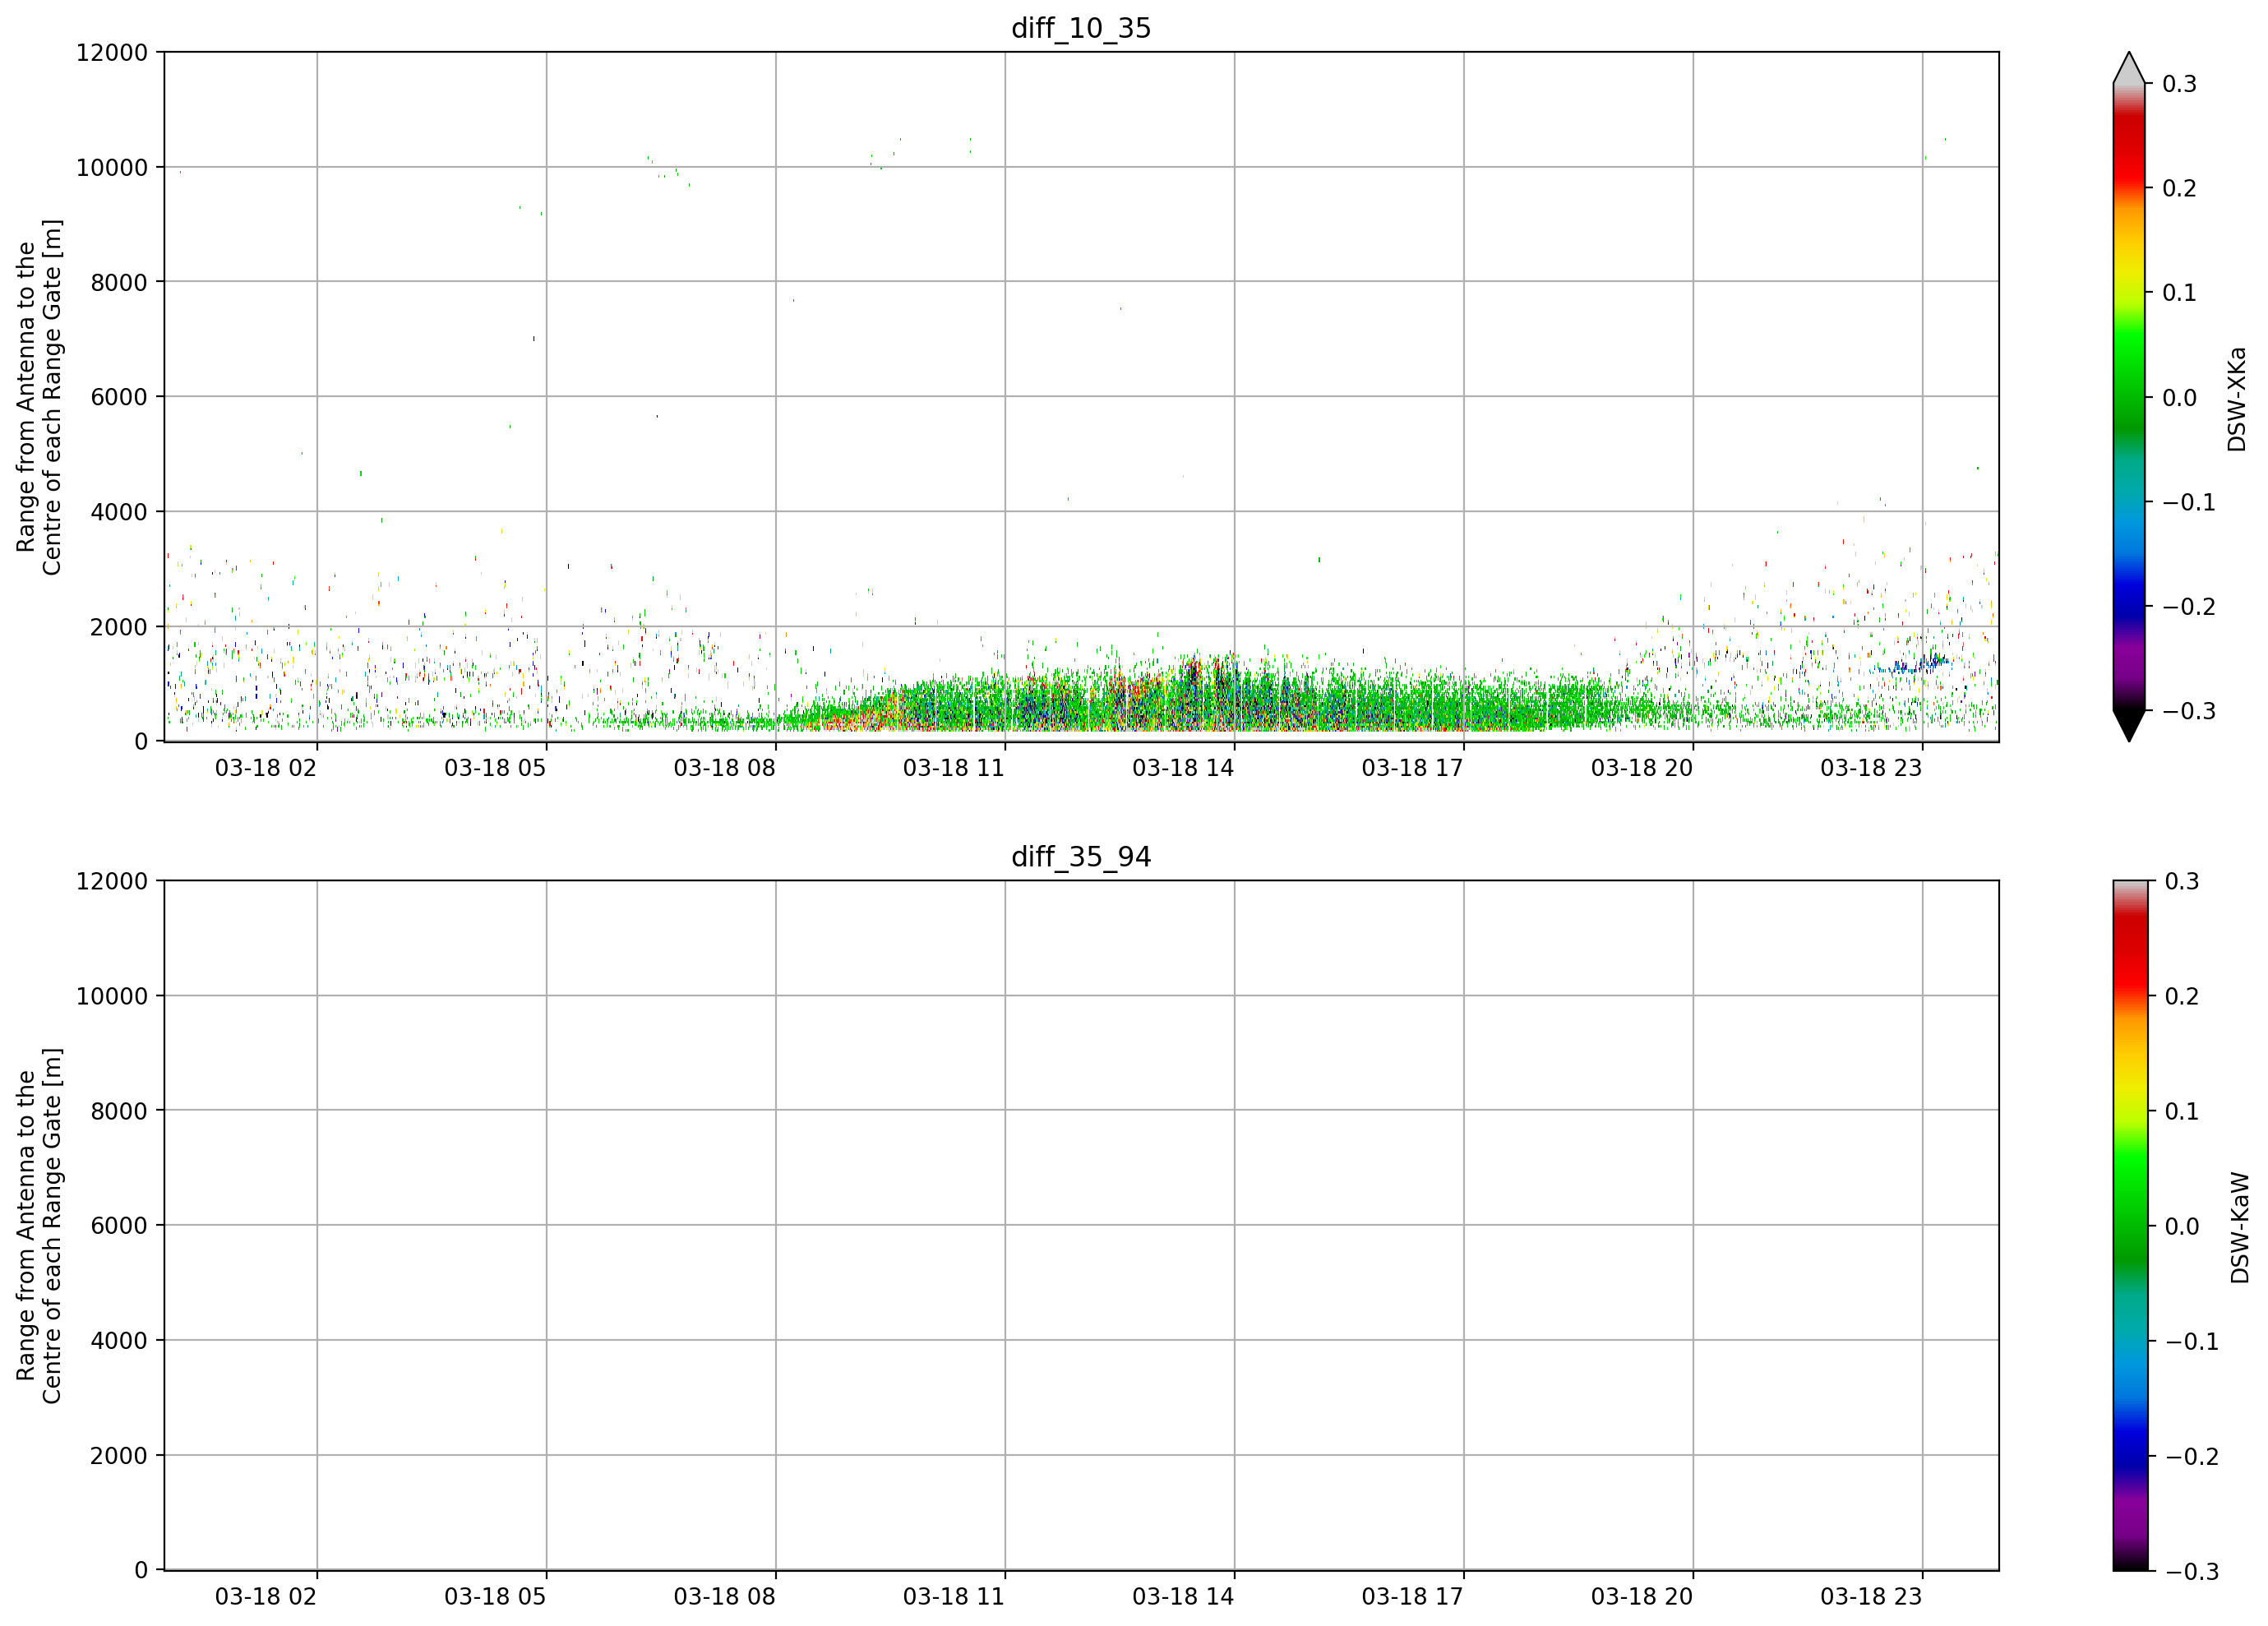Click the 2000 y-tick of diff_10_35
Image resolution: width=2268 pixels, height=1626 pixels.
(119, 627)
